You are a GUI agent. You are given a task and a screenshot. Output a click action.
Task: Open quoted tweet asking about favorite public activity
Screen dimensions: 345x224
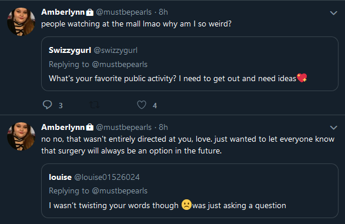click(x=190, y=64)
